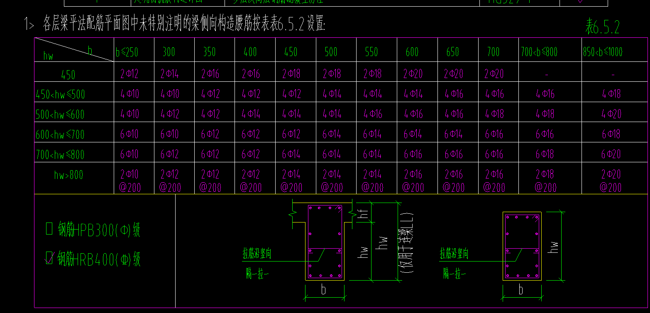Click the column header 650

452,52
